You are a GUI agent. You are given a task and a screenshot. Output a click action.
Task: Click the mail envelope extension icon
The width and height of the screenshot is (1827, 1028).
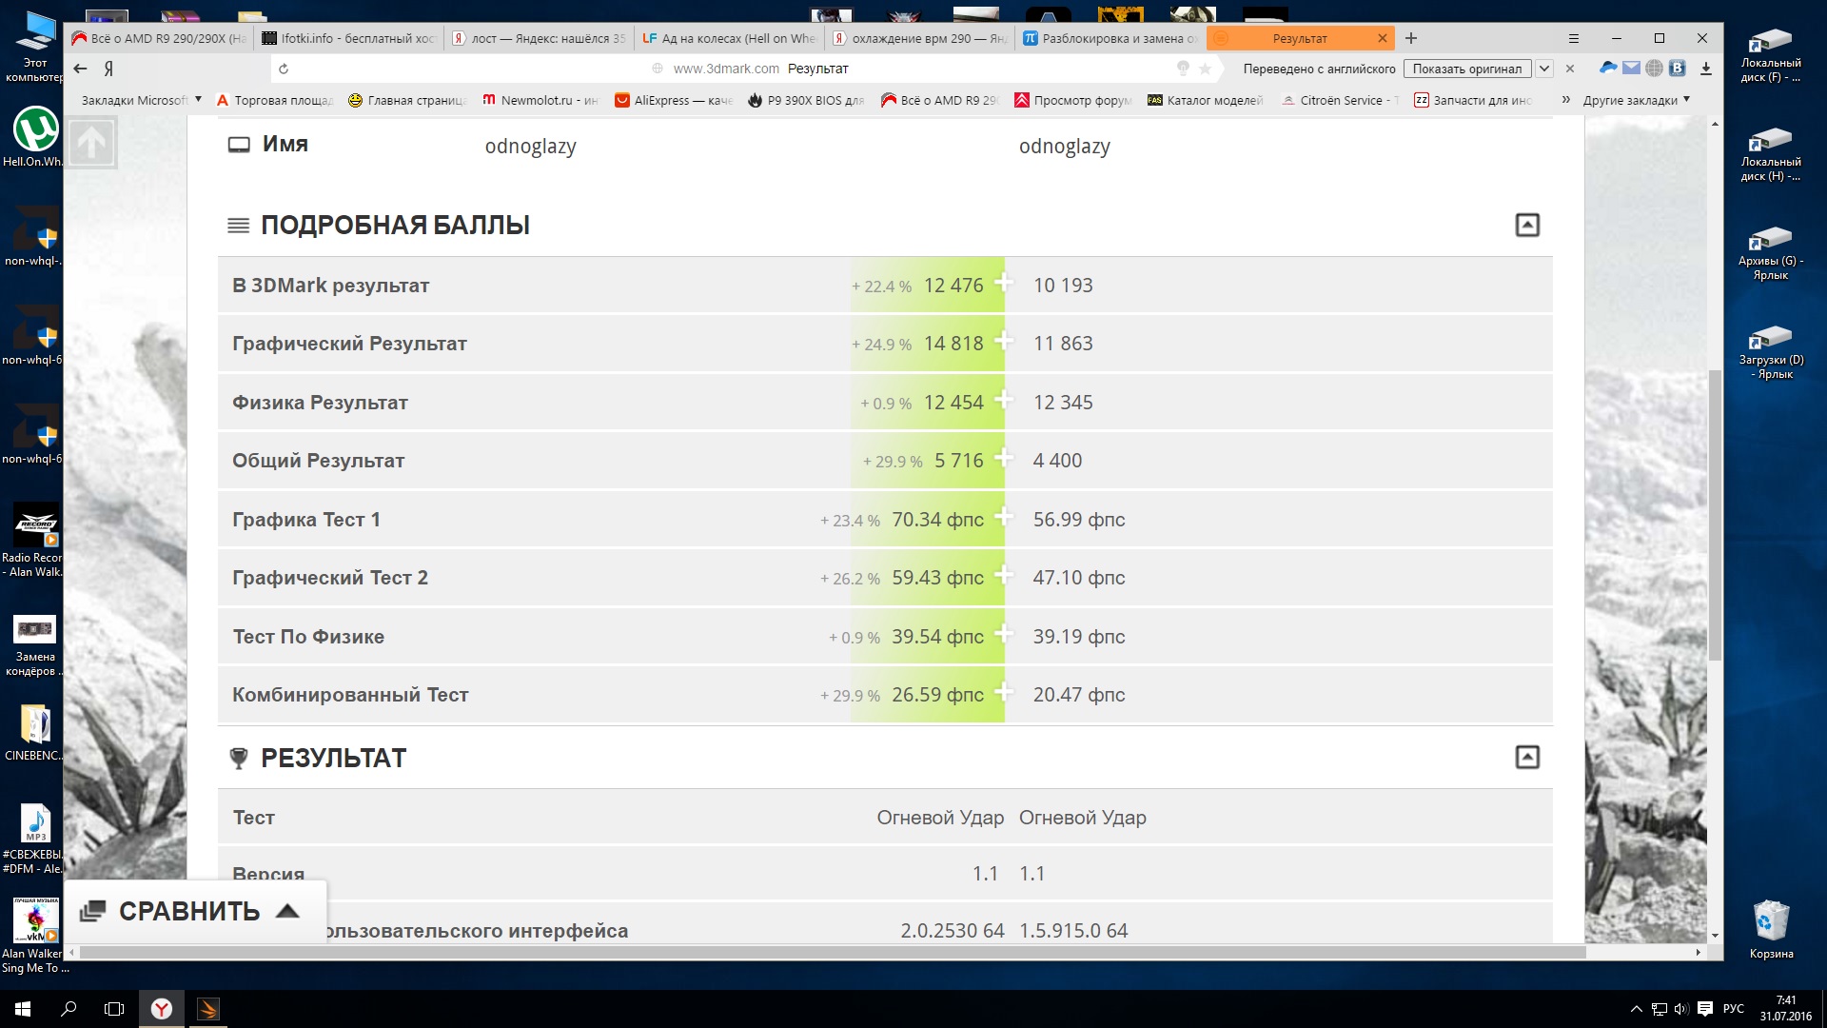(1631, 69)
